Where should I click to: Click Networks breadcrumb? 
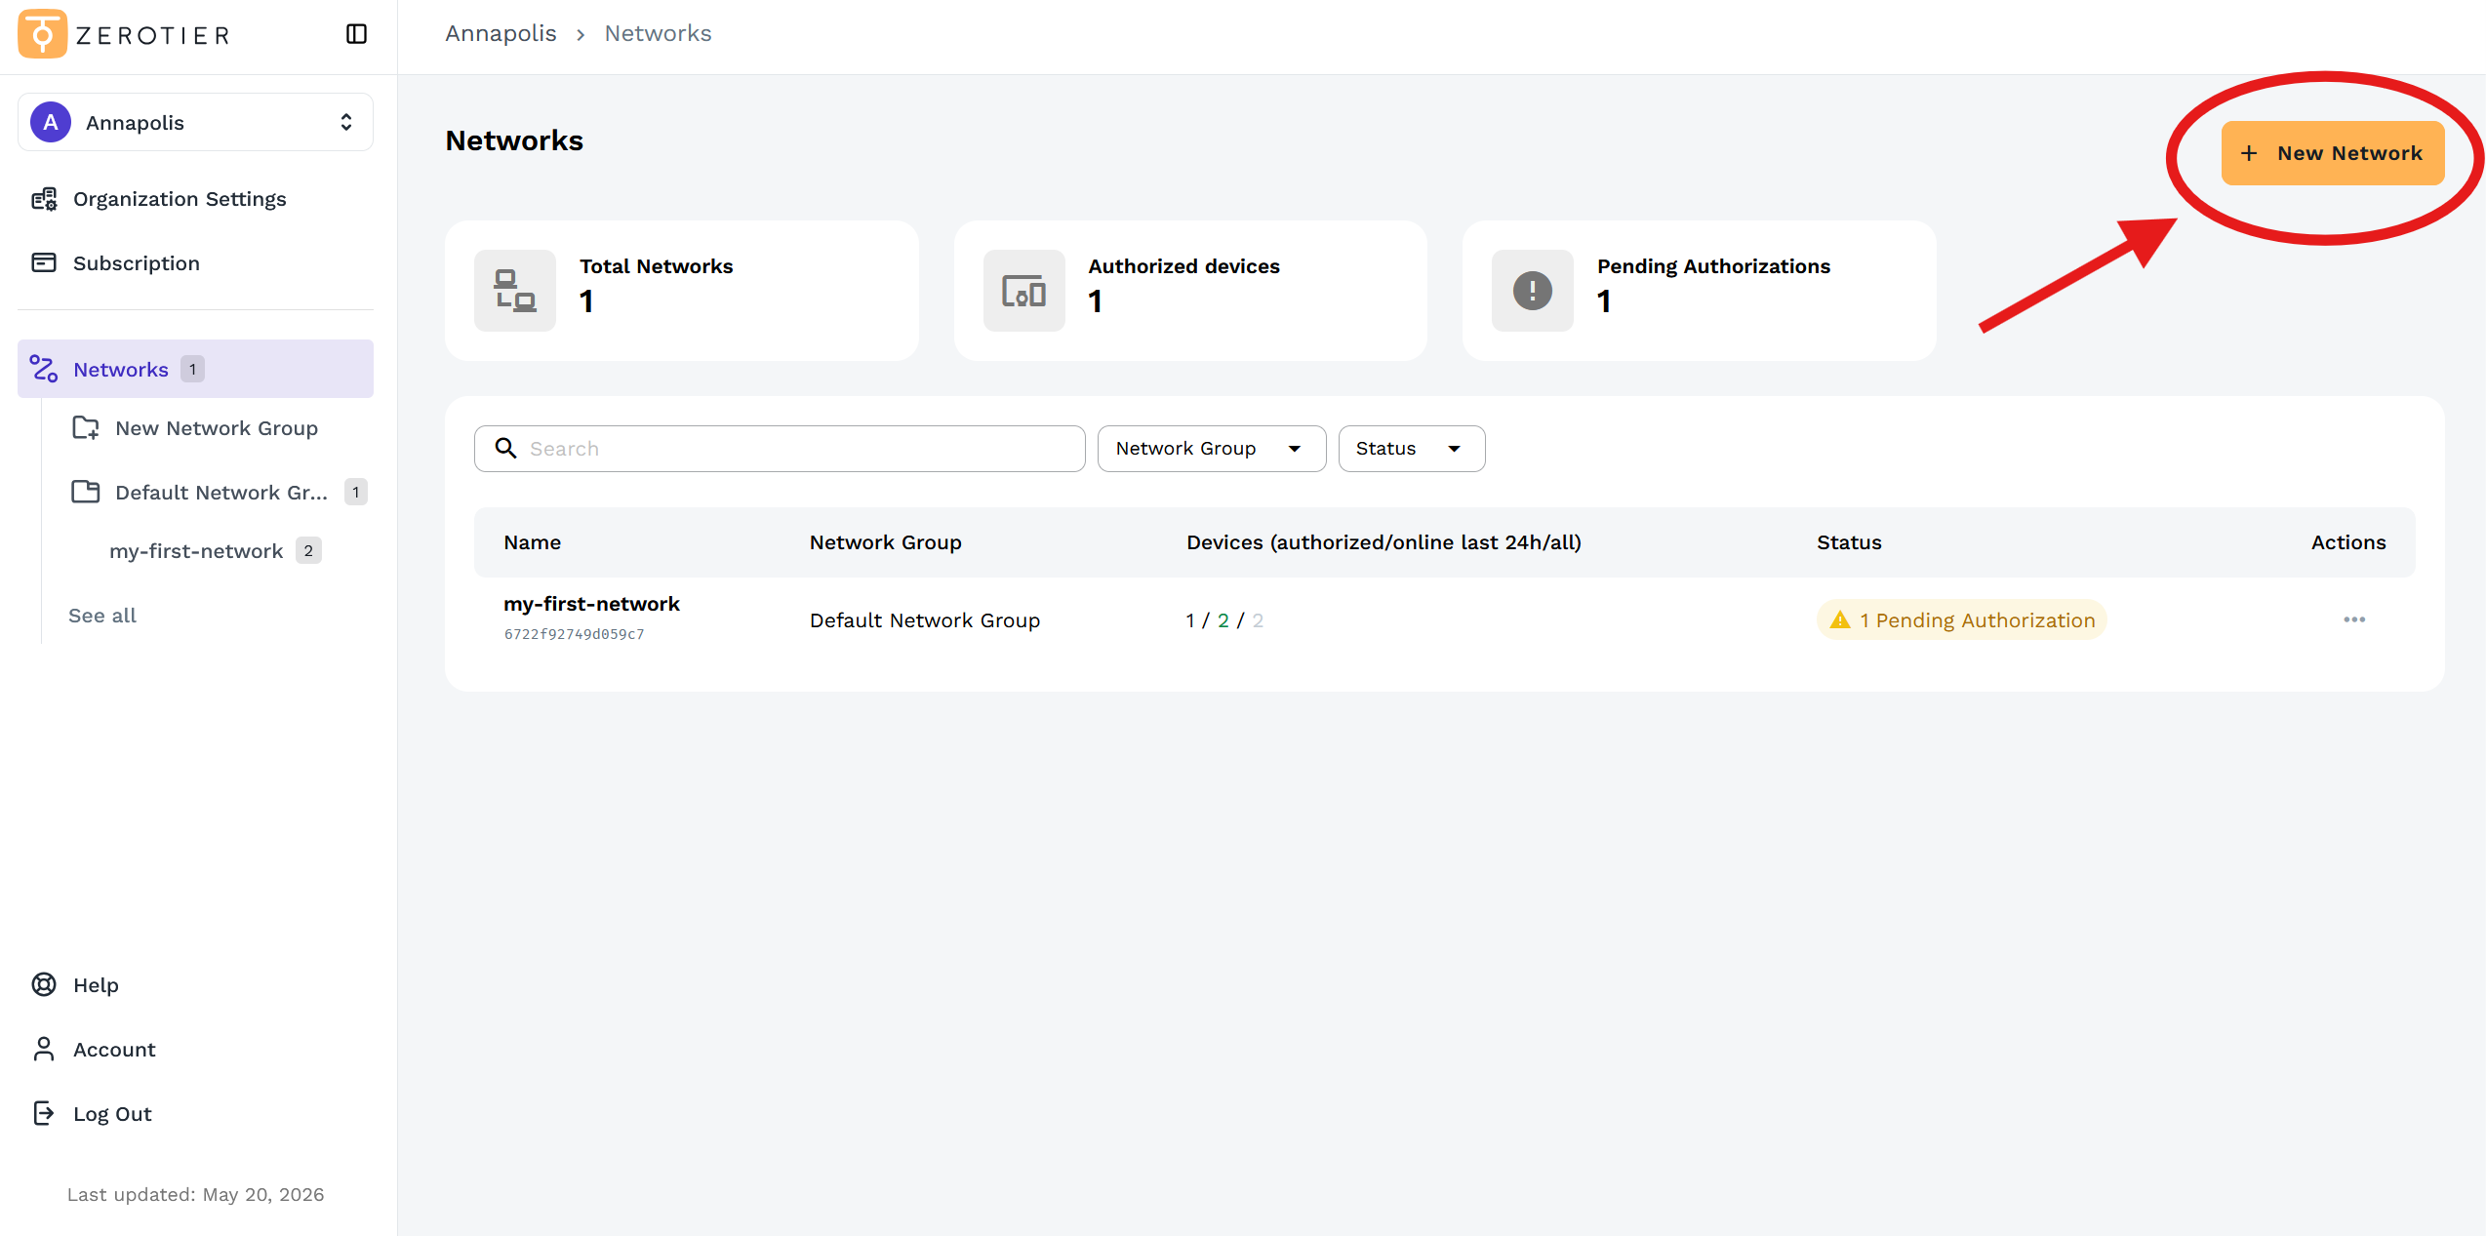658,33
